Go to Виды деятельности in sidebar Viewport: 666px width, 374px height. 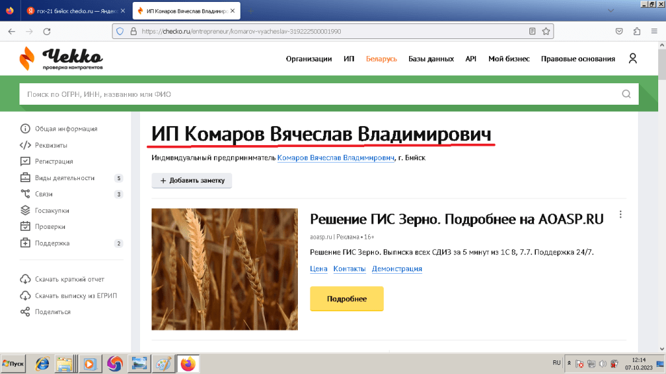(64, 178)
